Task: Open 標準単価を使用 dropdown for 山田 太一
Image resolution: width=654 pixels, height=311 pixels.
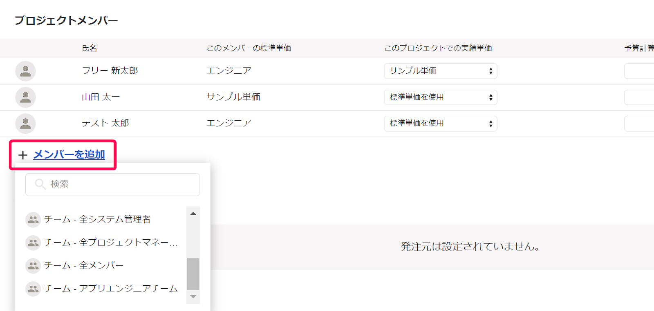Action: point(440,97)
